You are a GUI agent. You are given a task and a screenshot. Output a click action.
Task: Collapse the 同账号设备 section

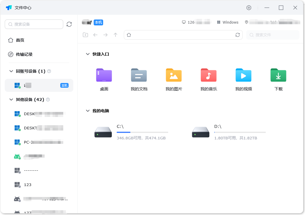[11, 71]
